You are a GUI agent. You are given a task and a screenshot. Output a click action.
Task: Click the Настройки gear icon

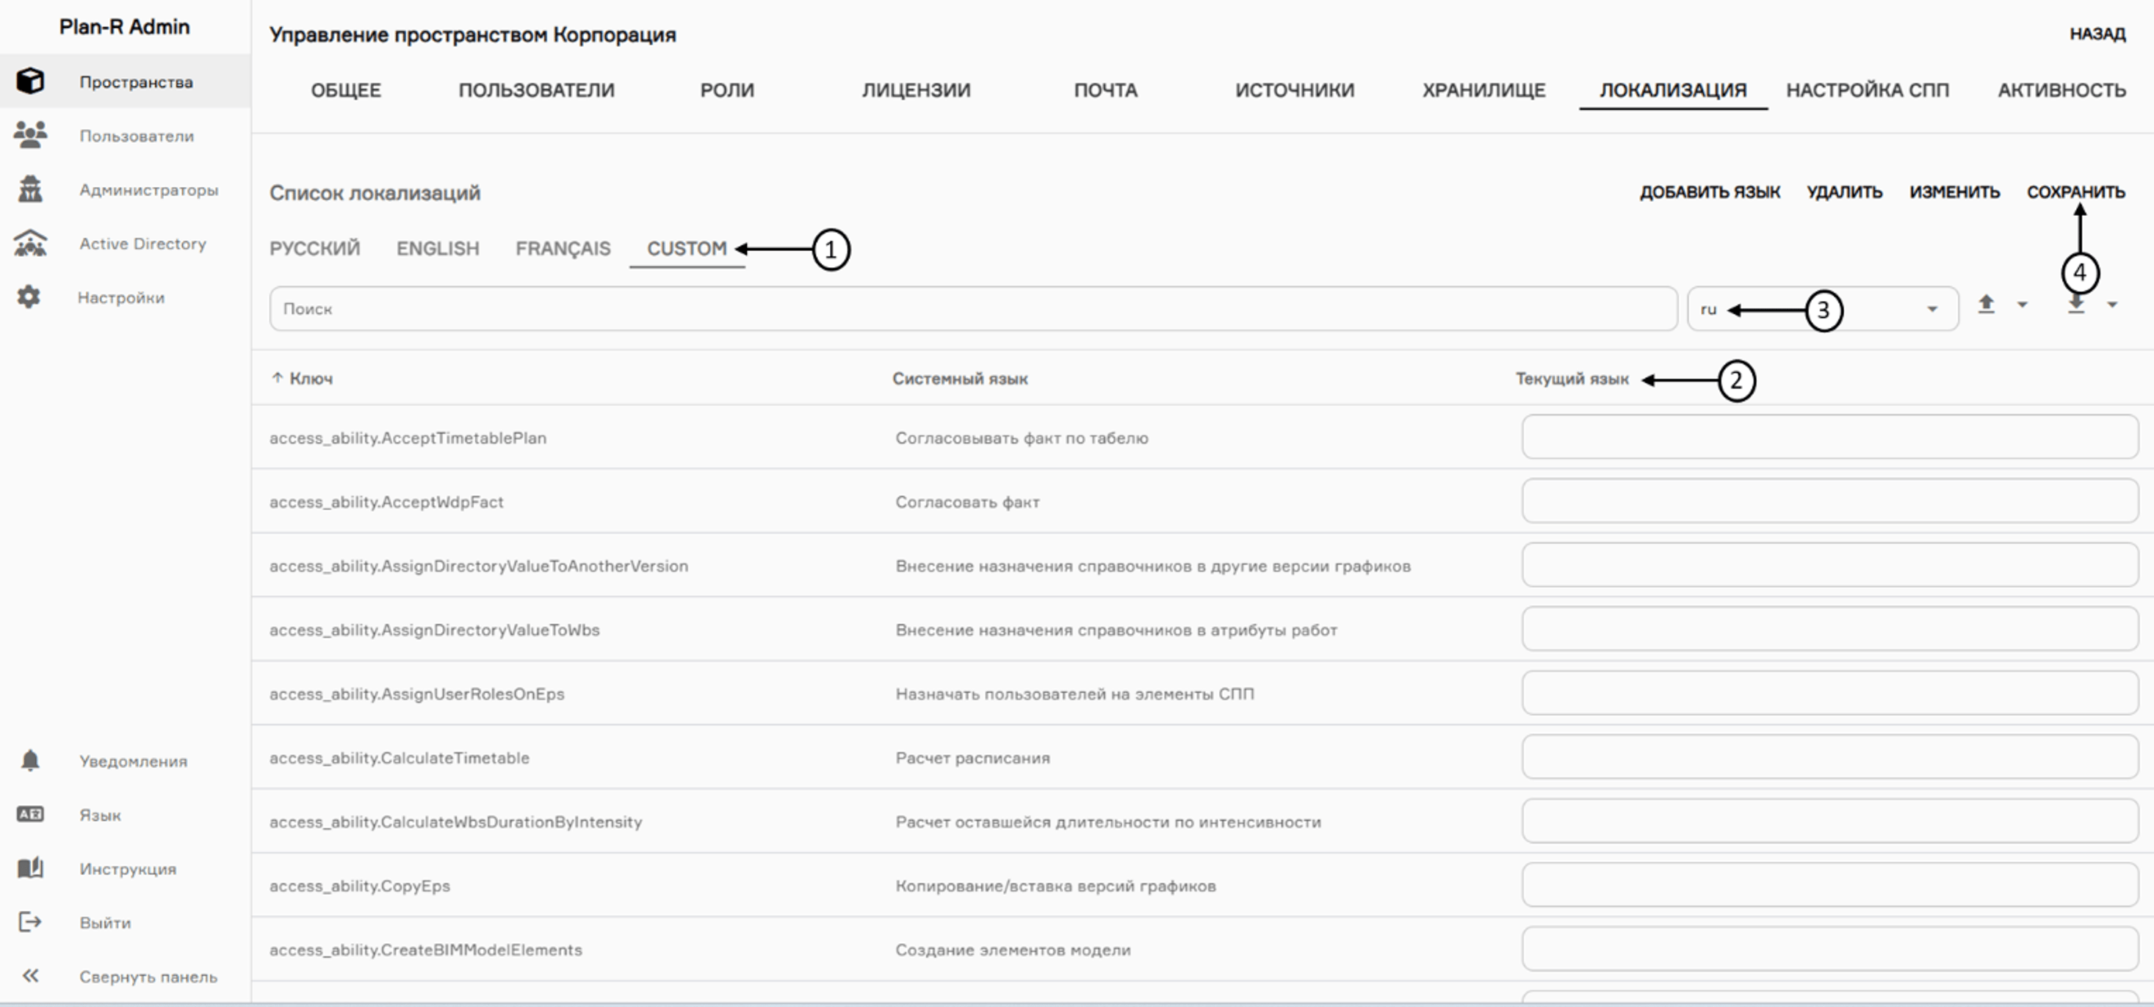[30, 297]
